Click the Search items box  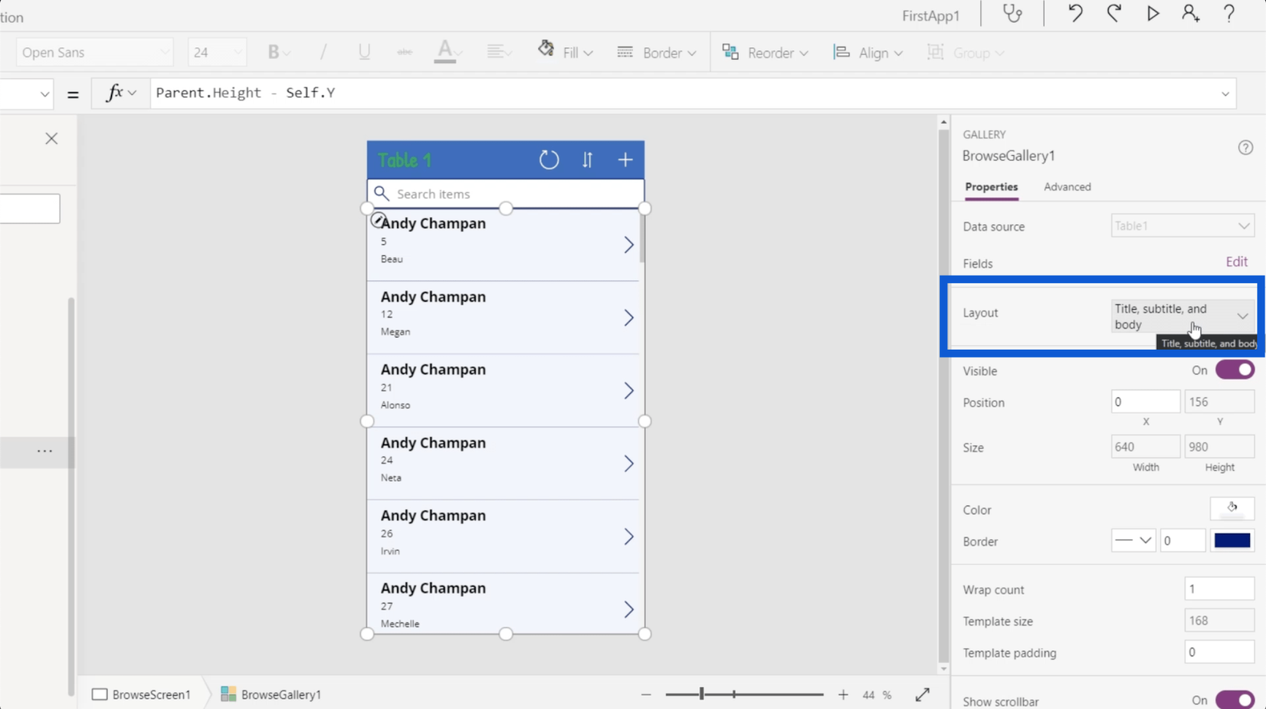tap(506, 194)
